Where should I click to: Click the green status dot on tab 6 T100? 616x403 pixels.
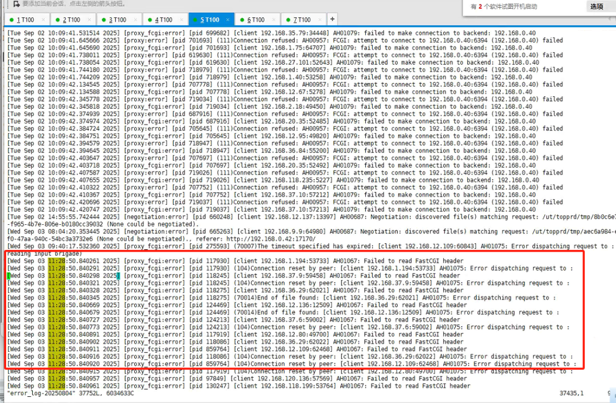click(243, 18)
